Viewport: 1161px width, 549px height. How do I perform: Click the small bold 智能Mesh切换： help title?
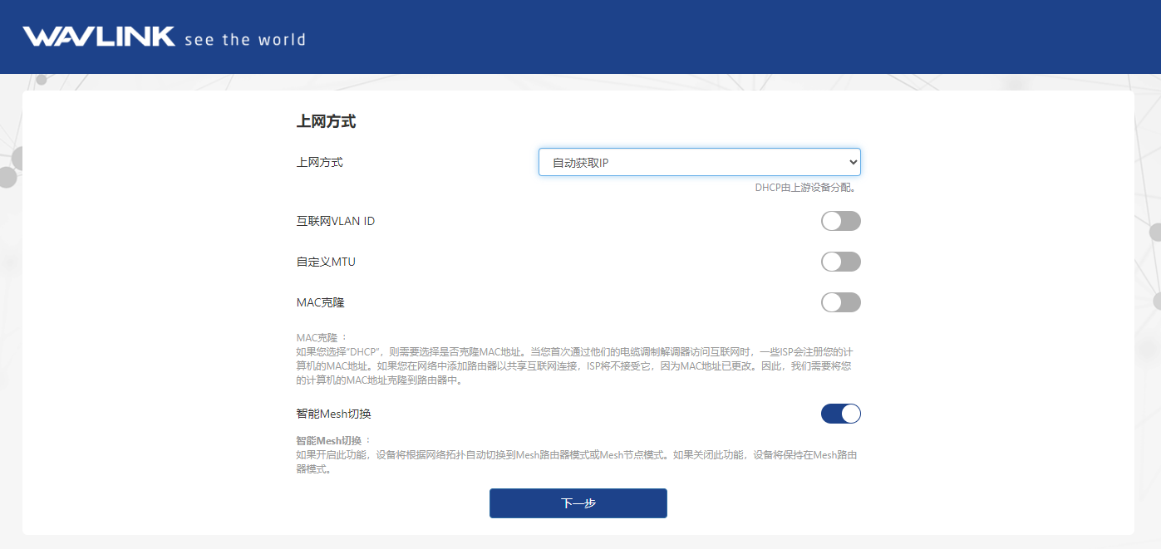pyautogui.click(x=332, y=440)
